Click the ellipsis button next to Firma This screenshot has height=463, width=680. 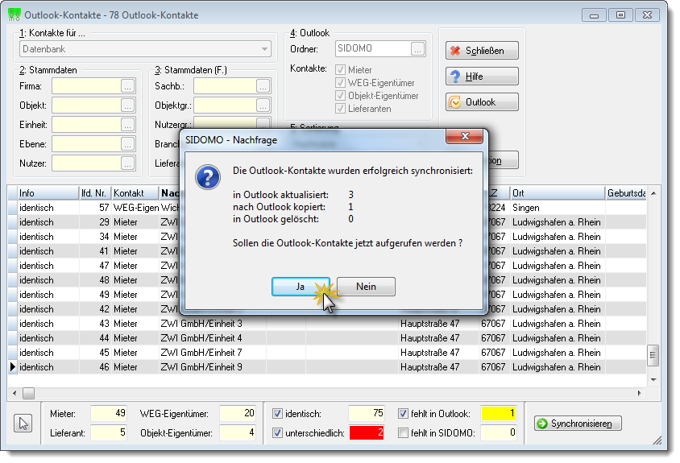[127, 86]
